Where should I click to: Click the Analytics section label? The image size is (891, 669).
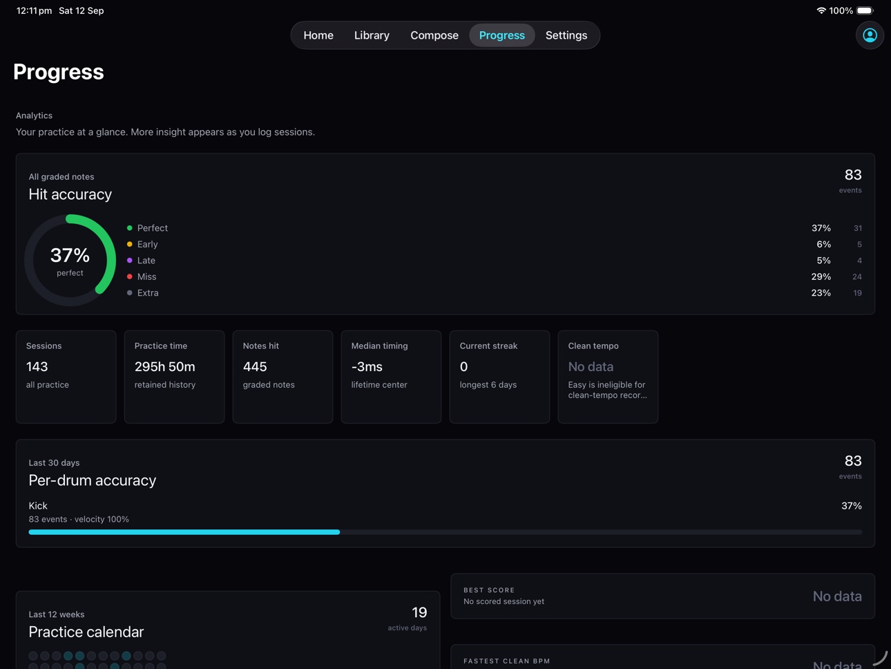point(34,115)
